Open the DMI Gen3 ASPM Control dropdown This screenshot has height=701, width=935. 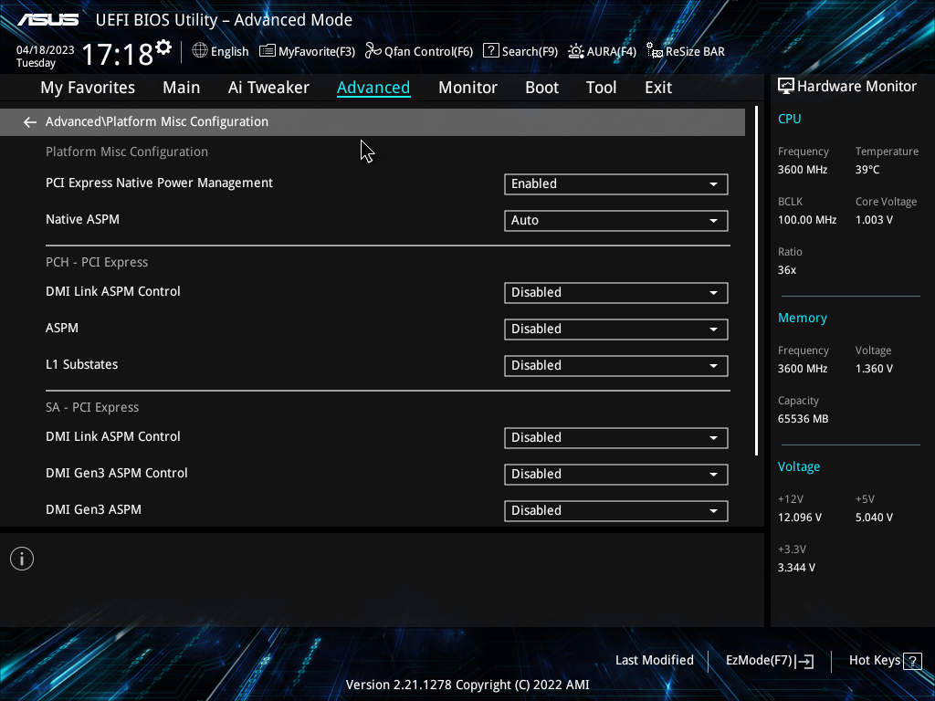(x=615, y=475)
